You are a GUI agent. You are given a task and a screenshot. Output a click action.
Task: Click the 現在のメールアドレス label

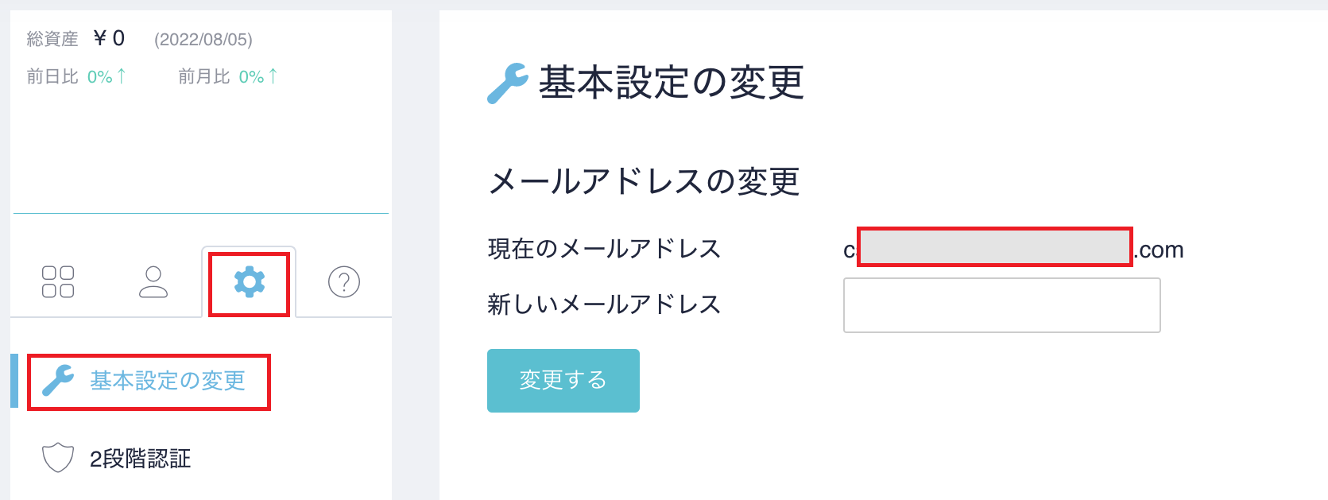[604, 249]
